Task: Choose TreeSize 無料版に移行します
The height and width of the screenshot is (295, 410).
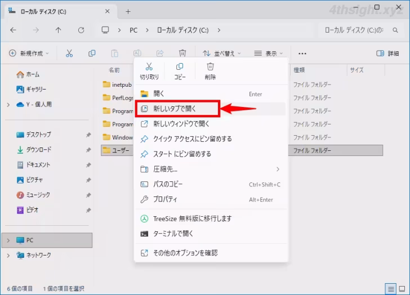Action: click(x=211, y=218)
